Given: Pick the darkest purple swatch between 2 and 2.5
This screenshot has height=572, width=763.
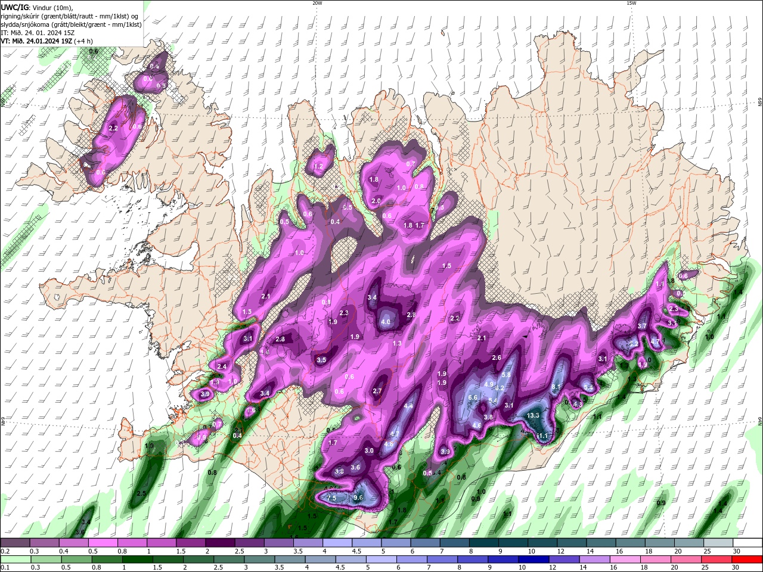Looking at the screenshot, I should pyautogui.click(x=220, y=542).
